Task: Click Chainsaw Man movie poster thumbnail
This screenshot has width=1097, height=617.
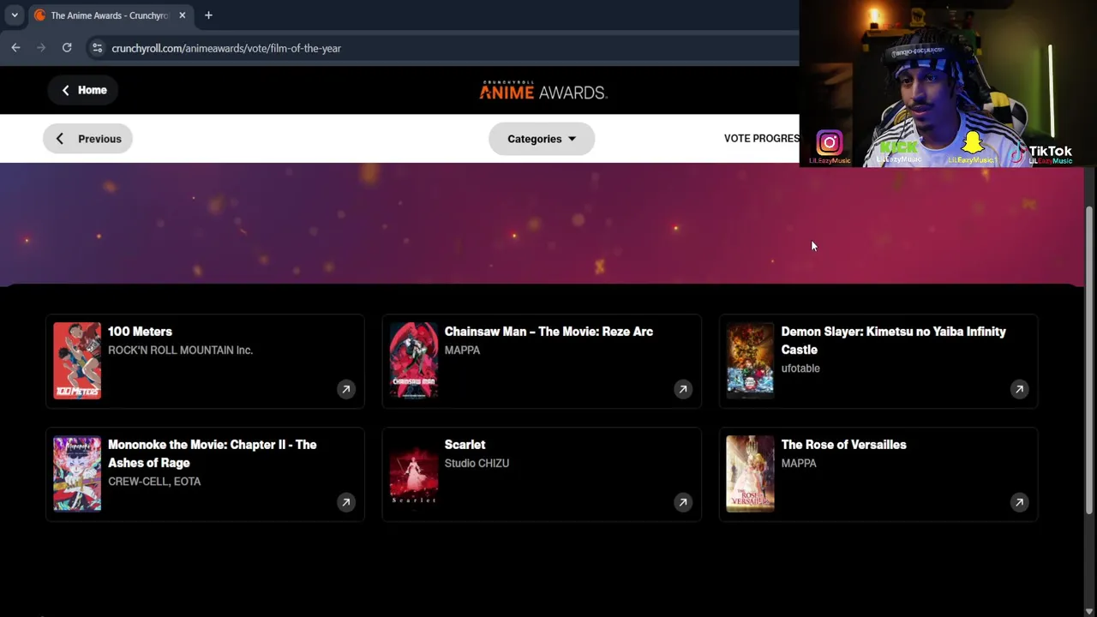Action: pyautogui.click(x=414, y=361)
